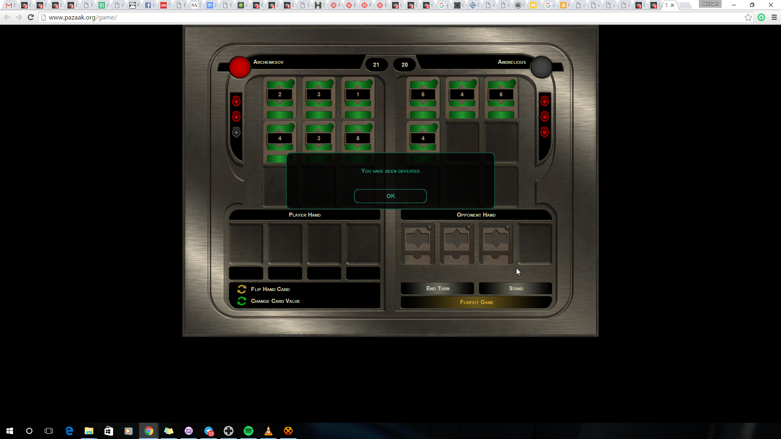Click the Michael profile button

710,4
